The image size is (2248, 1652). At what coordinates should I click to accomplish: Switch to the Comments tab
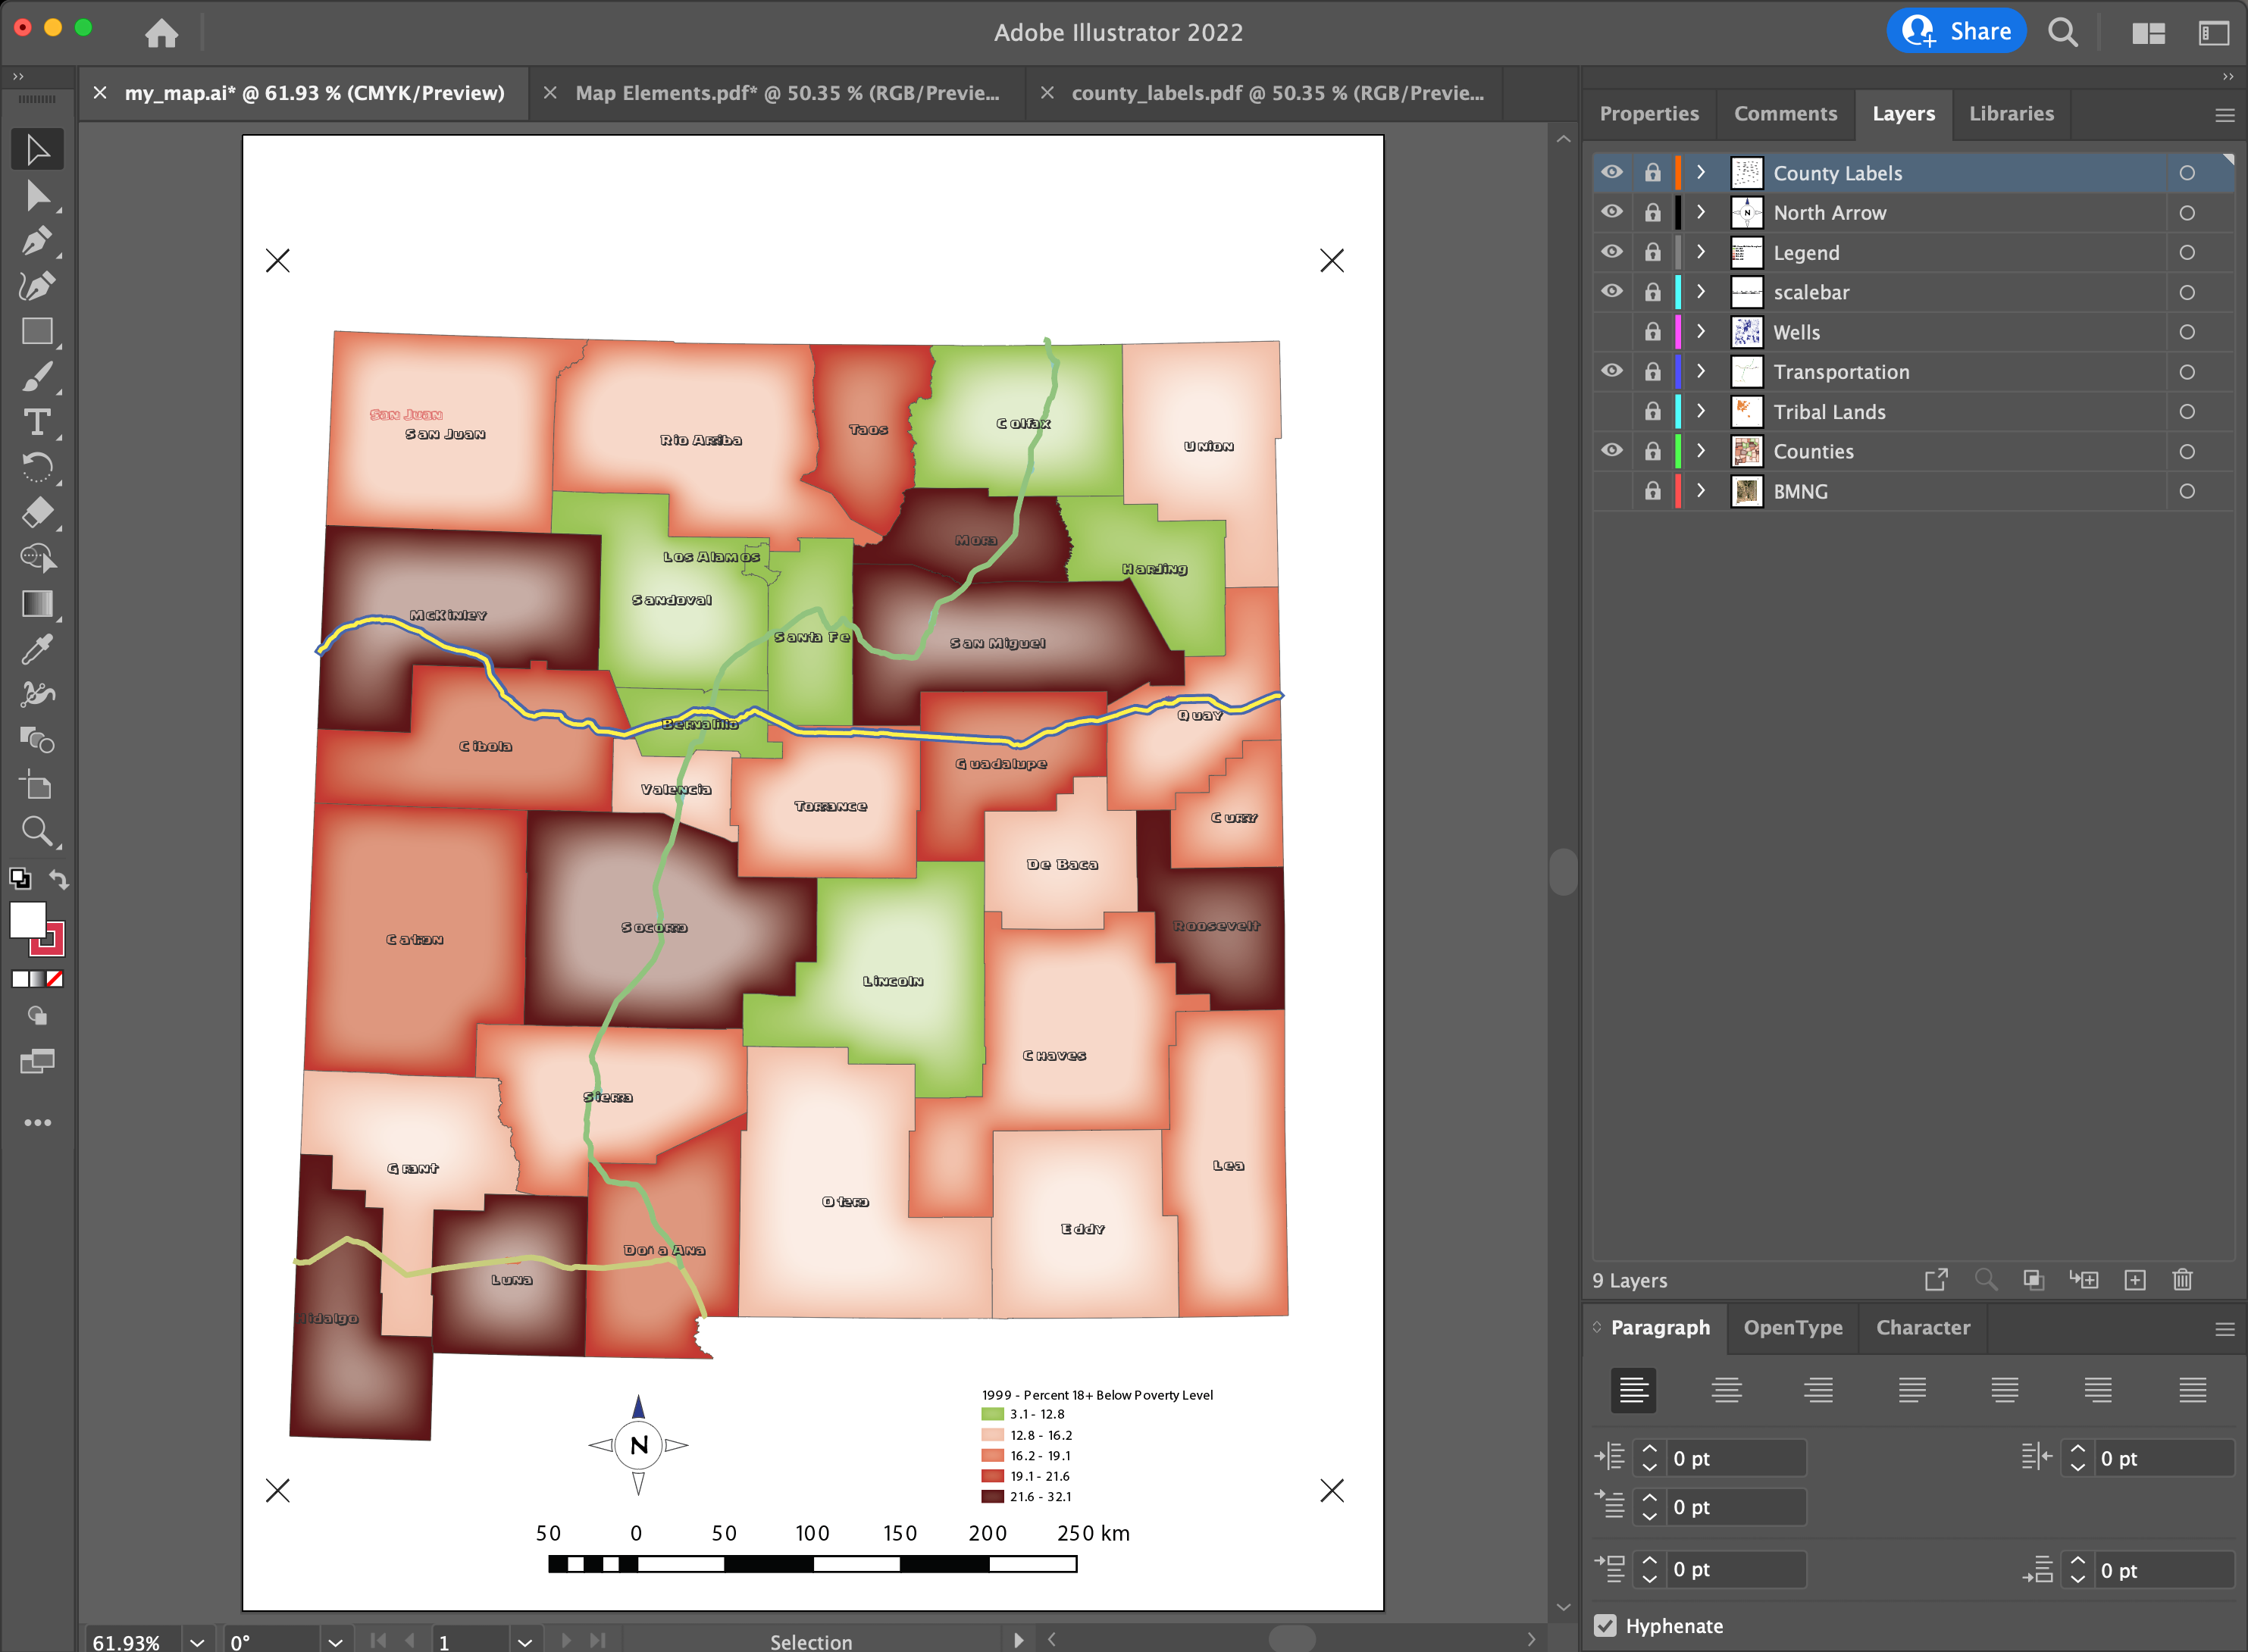click(x=1785, y=114)
